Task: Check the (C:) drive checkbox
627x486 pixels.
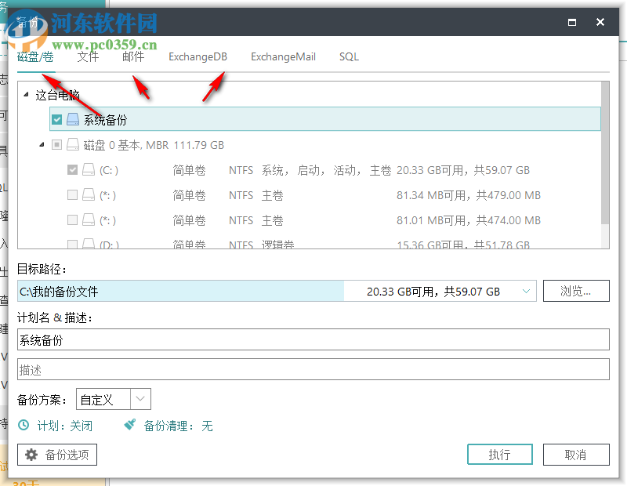Action: point(72,169)
